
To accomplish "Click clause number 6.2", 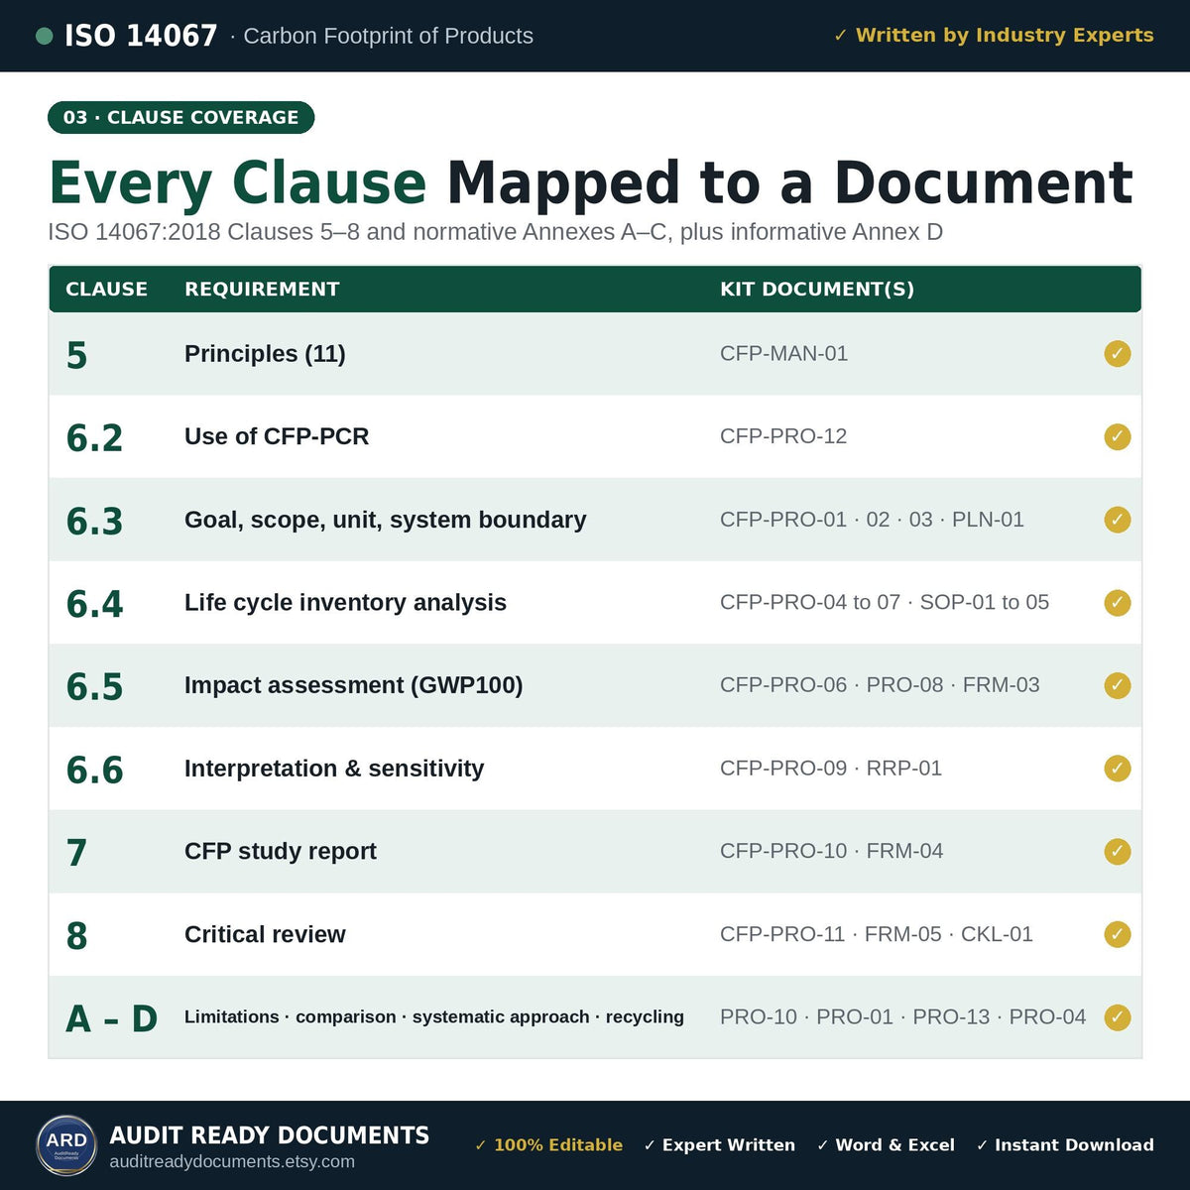I will pos(94,437).
